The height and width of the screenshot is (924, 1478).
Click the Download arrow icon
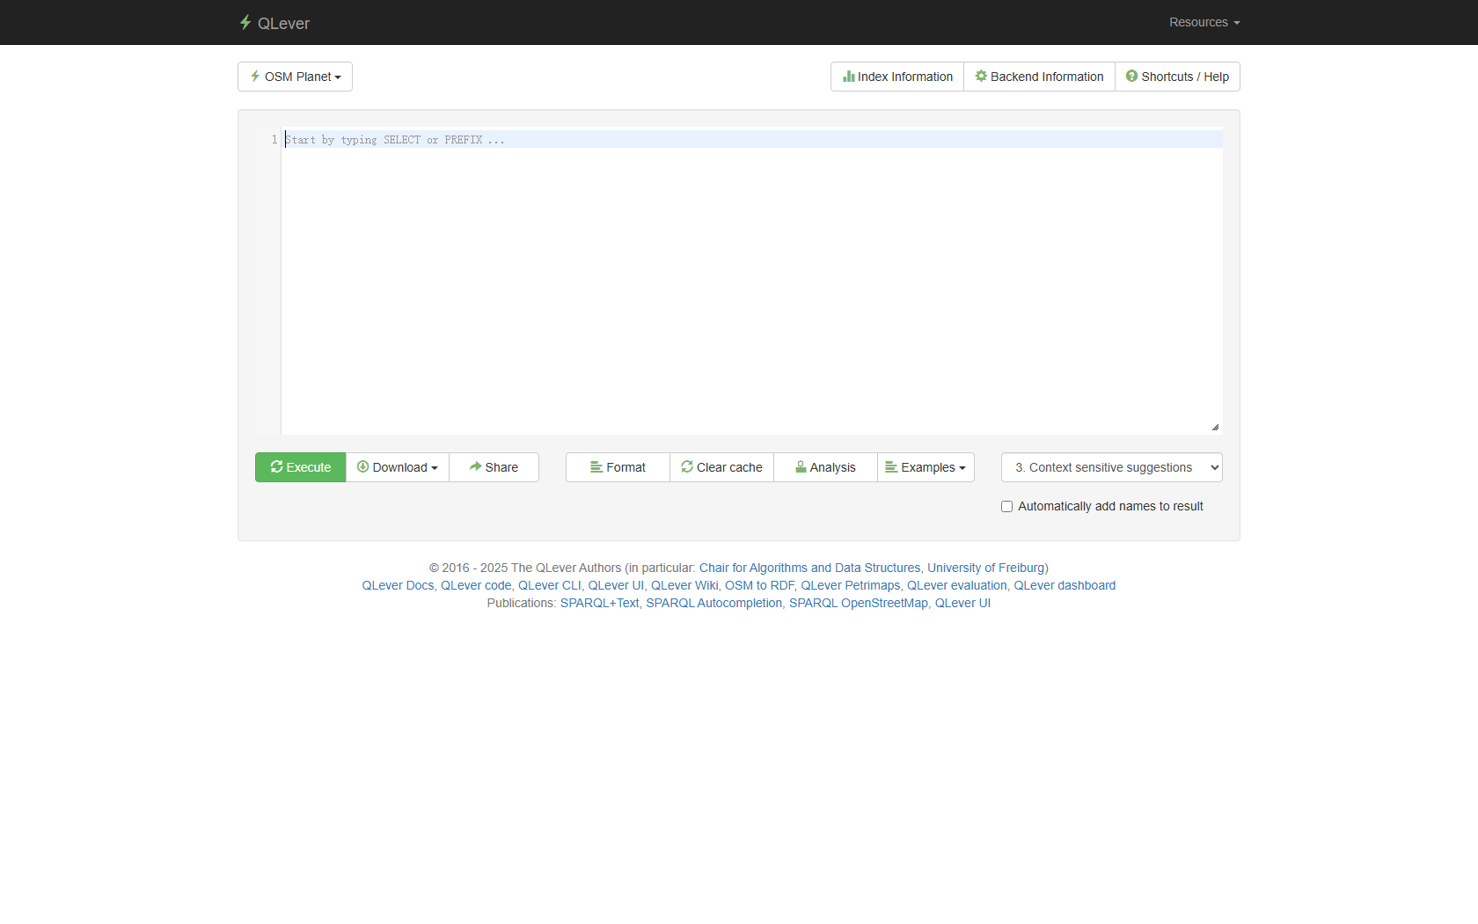pyautogui.click(x=362, y=466)
